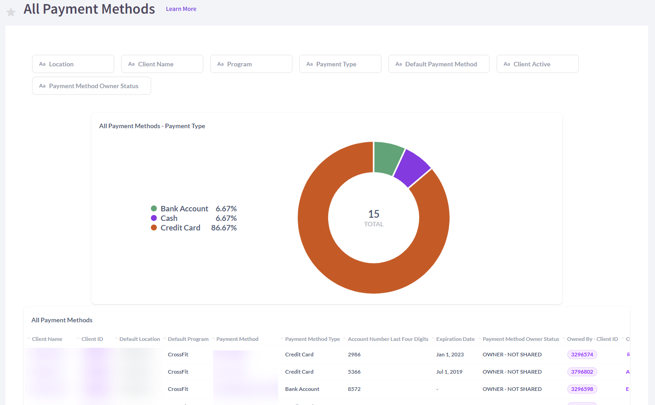
Task: Click the Cash 6.67% legend entry
Action: pyautogui.click(x=194, y=218)
